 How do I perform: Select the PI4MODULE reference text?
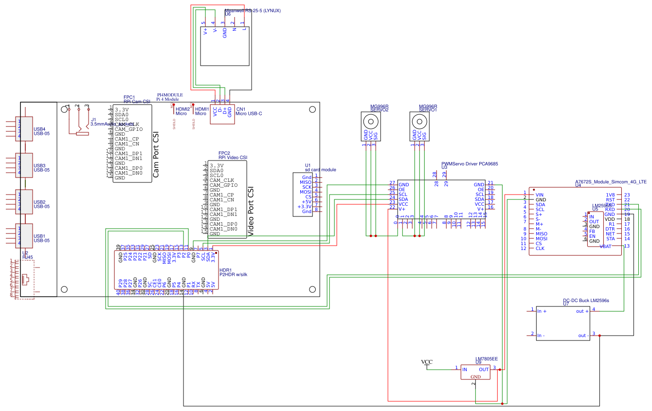click(169, 94)
